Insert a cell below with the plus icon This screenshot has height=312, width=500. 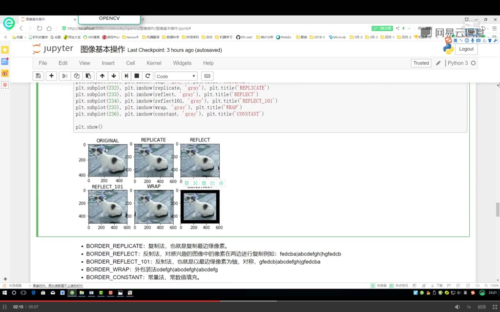[x=51, y=76]
